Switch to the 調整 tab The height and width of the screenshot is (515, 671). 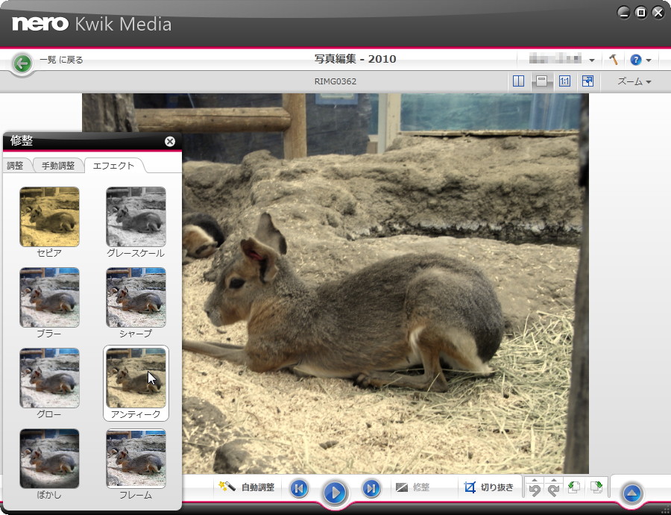click(16, 166)
